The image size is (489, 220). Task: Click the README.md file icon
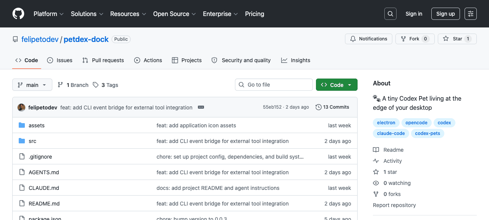pyautogui.click(x=22, y=204)
